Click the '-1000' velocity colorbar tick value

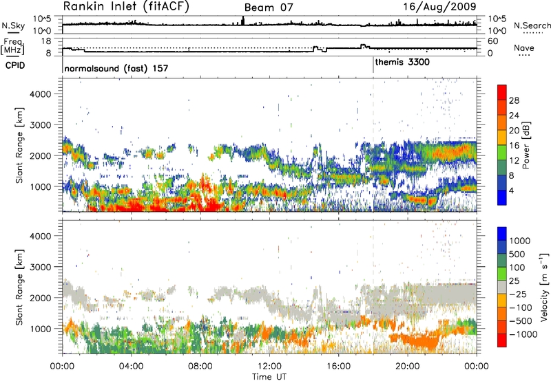point(523,334)
